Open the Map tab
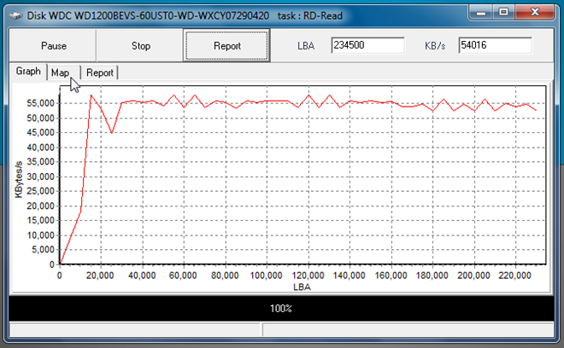Image resolution: width=564 pixels, height=348 pixels. tap(60, 72)
